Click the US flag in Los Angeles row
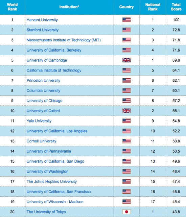186x217 pixels. point(126,131)
